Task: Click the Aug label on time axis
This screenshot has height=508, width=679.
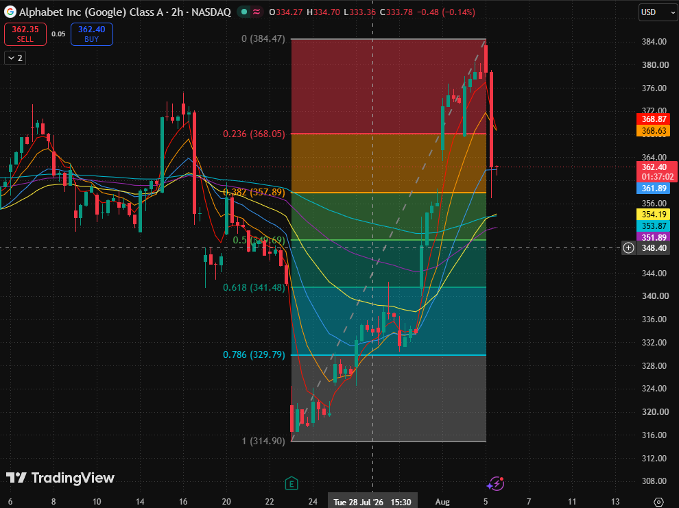Action: pyautogui.click(x=442, y=502)
